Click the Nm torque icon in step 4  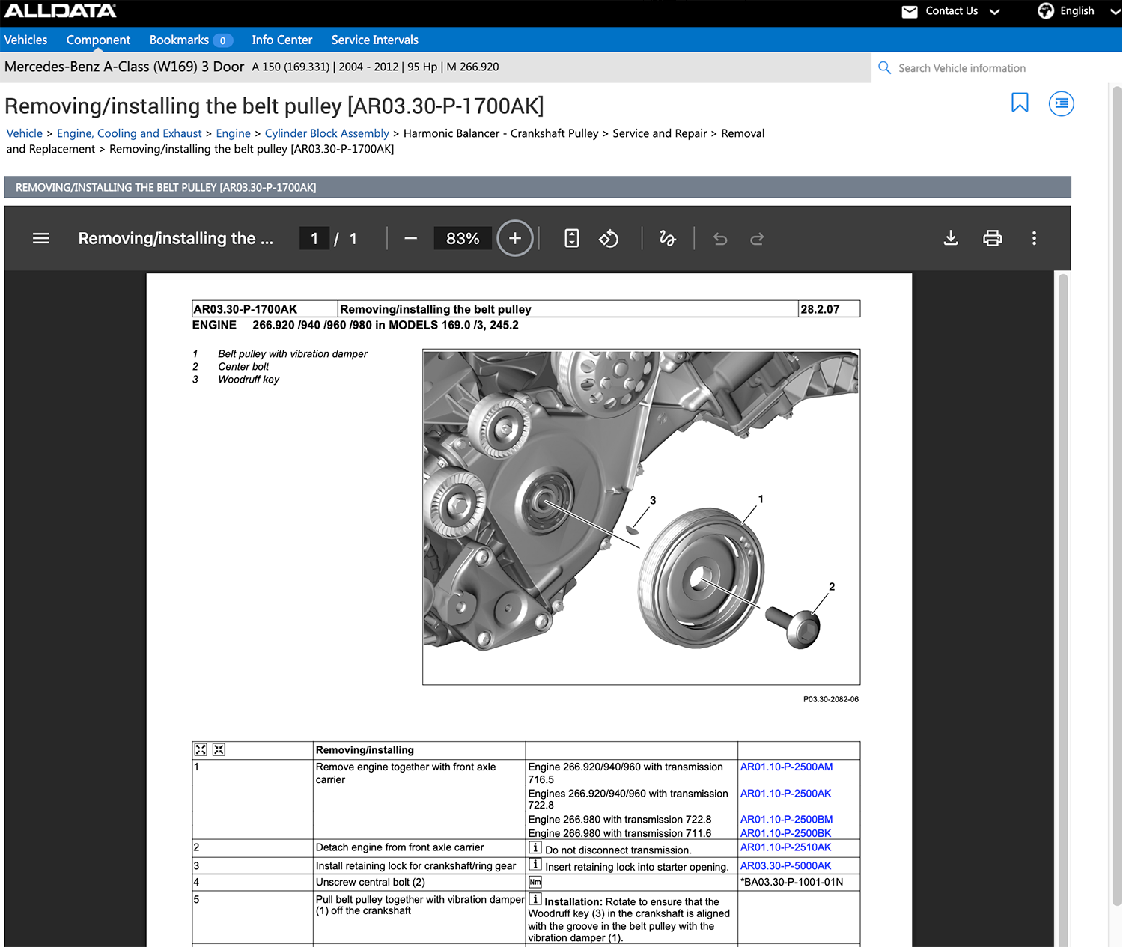[x=535, y=882]
